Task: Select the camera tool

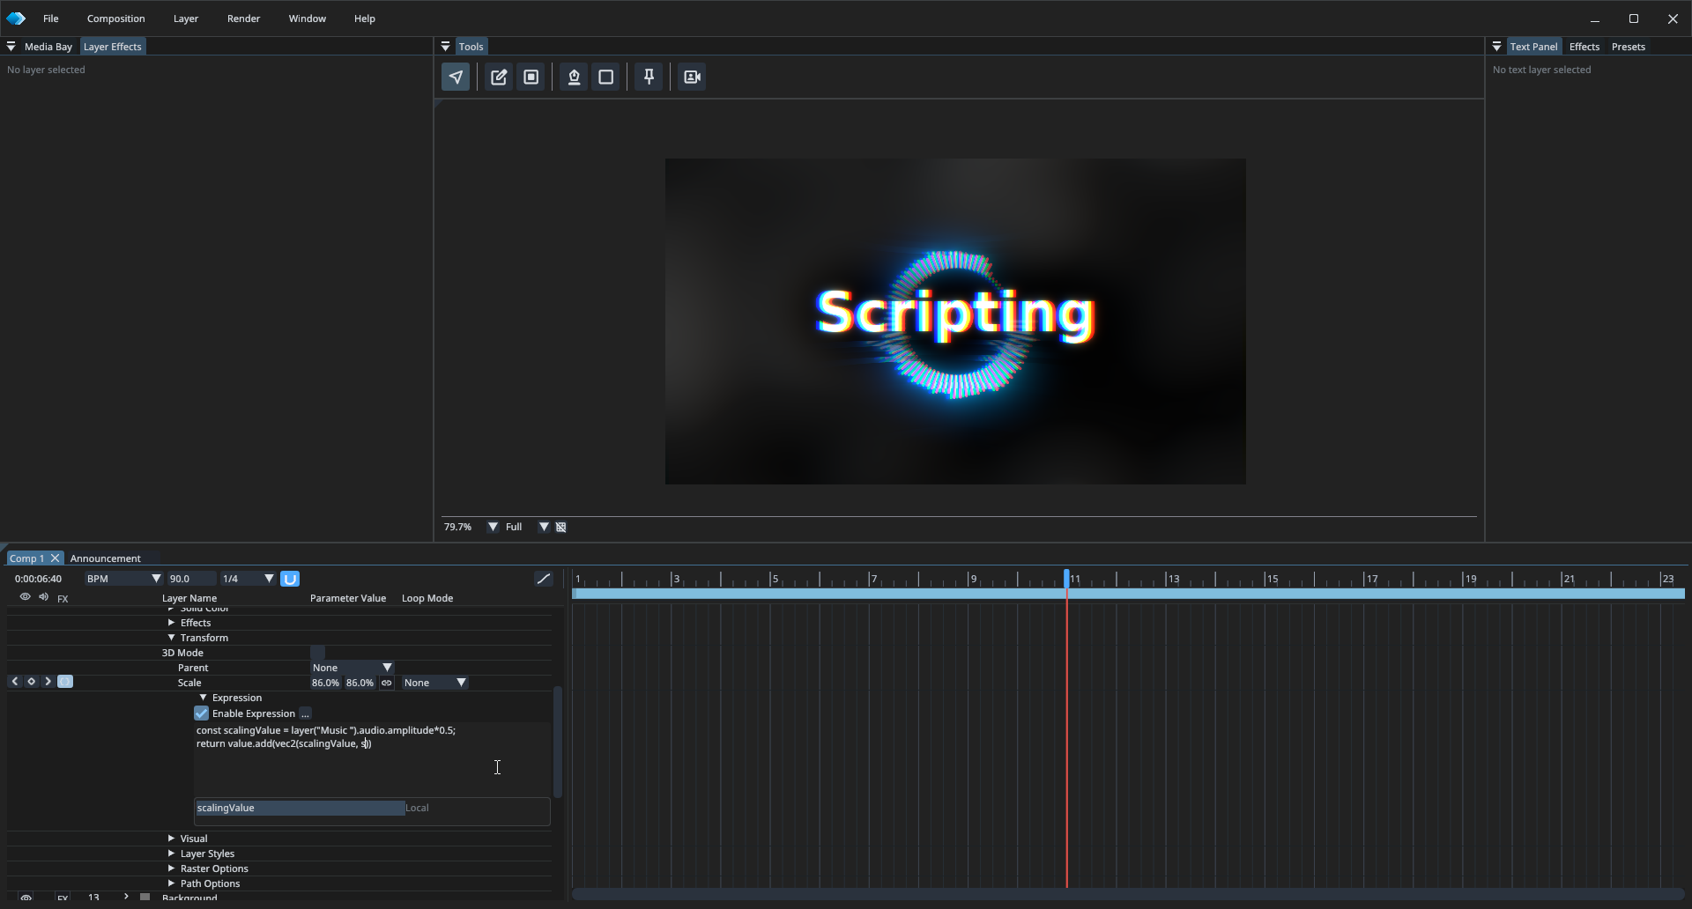Action: [692, 78]
